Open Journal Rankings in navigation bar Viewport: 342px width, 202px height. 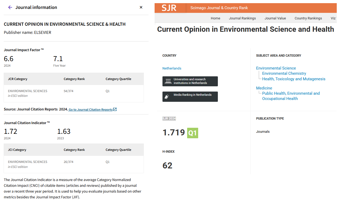tap(242, 18)
